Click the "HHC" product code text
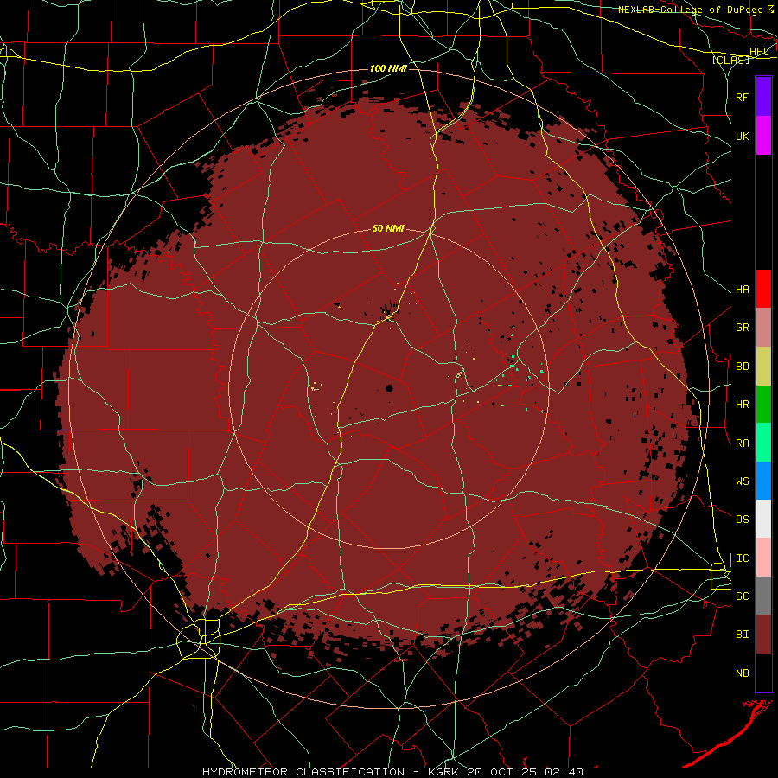 759,52
